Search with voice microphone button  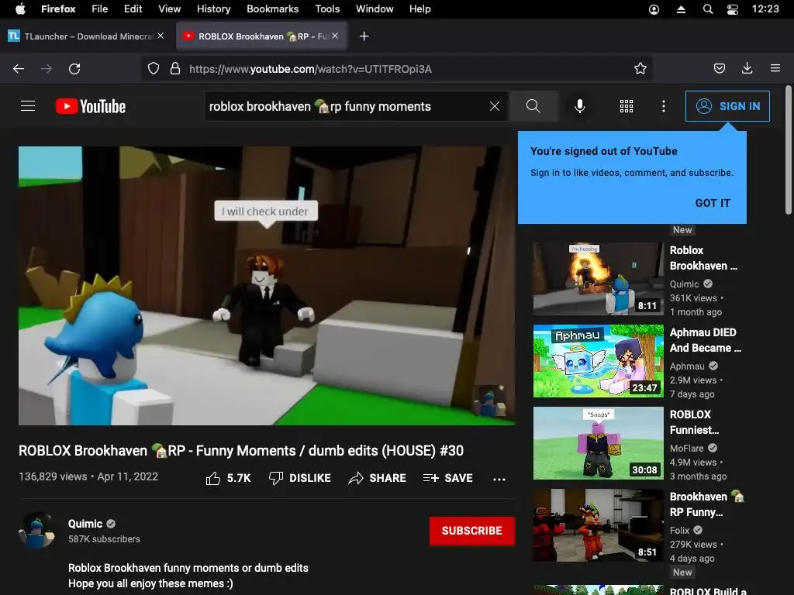pyautogui.click(x=580, y=106)
